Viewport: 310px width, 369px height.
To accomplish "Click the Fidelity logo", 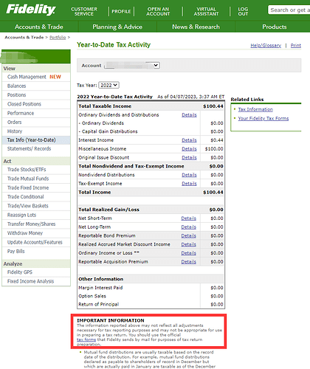I will tap(31, 10).
